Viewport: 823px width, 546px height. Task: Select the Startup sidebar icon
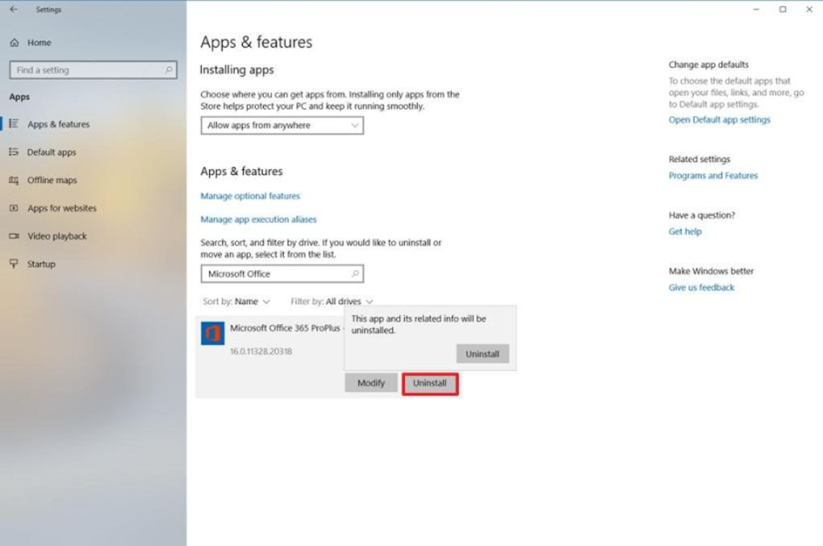point(14,264)
